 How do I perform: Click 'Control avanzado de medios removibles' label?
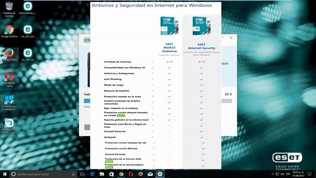pos(122,102)
